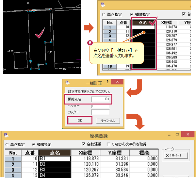Click the red step 6 callout marker

point(90,42)
